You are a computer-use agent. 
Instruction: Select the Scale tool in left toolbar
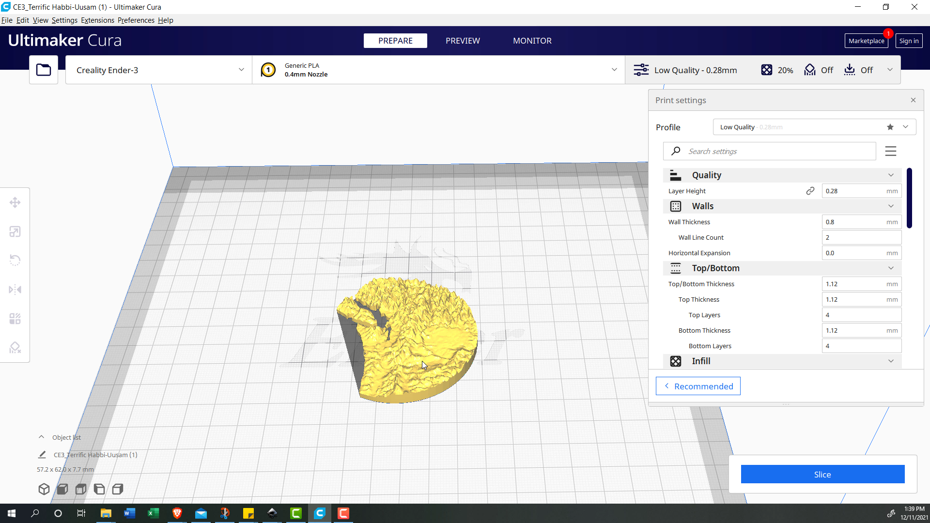(15, 231)
